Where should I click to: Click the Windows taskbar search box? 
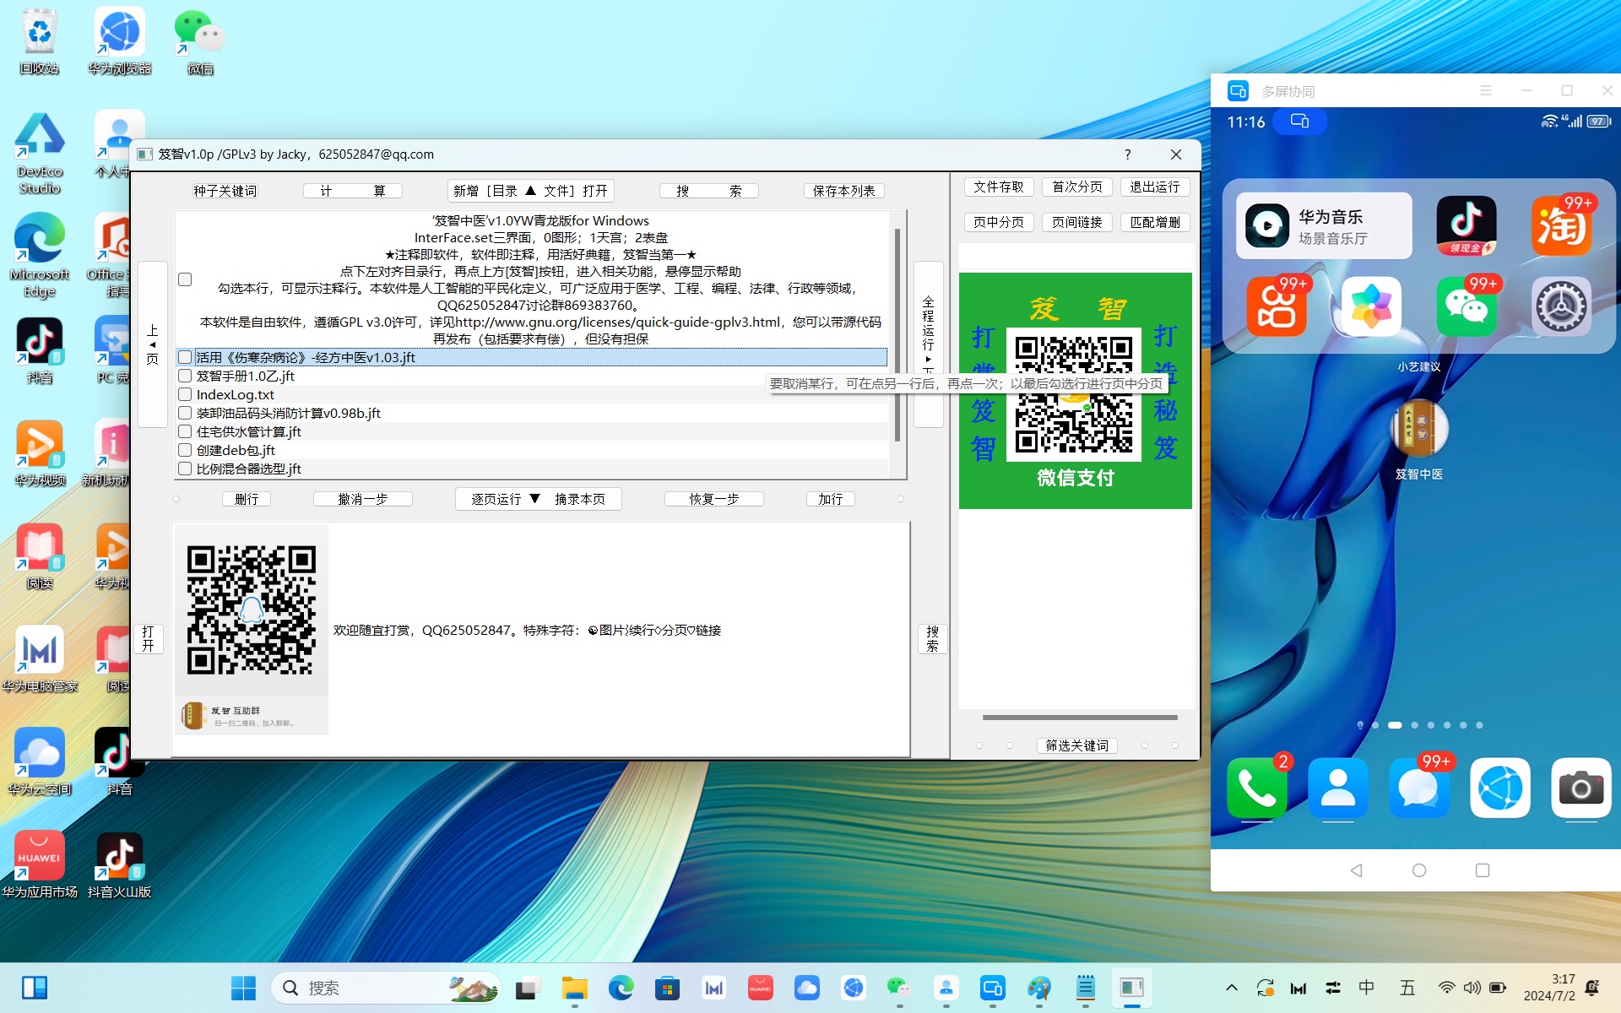click(386, 988)
